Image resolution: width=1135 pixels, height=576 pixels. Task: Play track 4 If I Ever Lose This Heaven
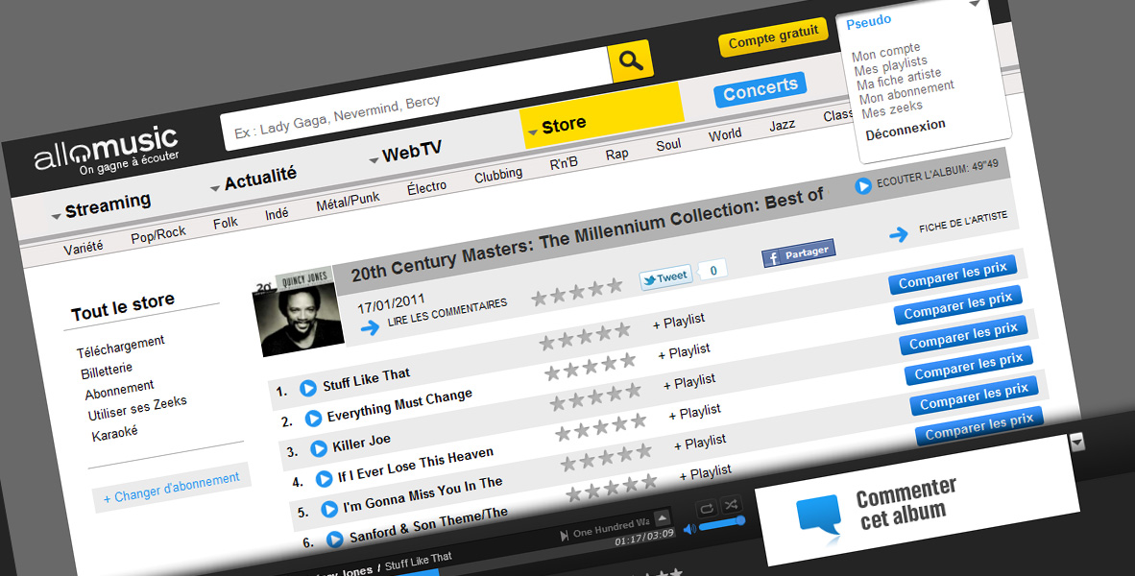coord(325,479)
